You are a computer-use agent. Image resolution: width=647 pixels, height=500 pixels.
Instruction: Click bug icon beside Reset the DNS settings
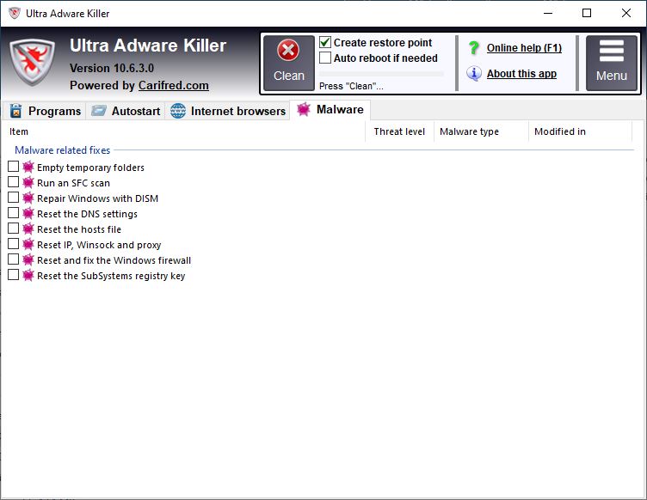pyautogui.click(x=28, y=213)
